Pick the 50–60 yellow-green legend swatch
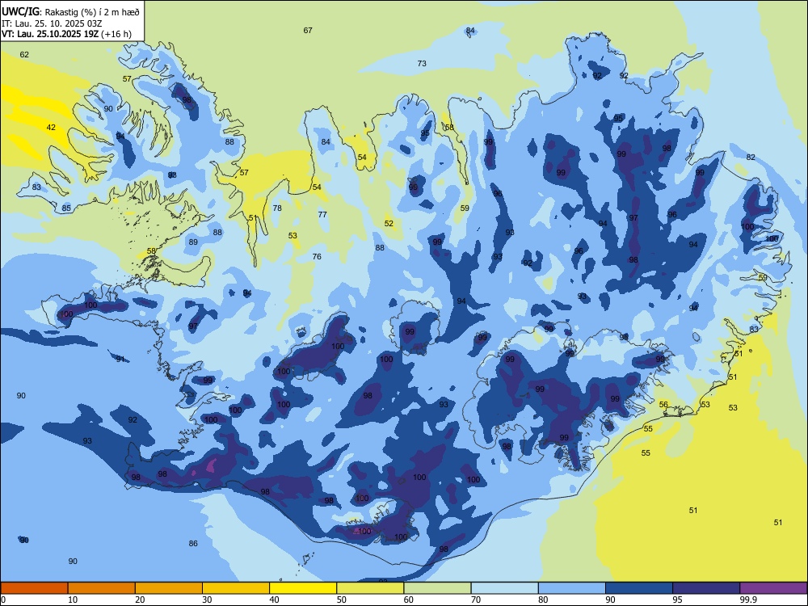The image size is (808, 606). tap(371, 588)
